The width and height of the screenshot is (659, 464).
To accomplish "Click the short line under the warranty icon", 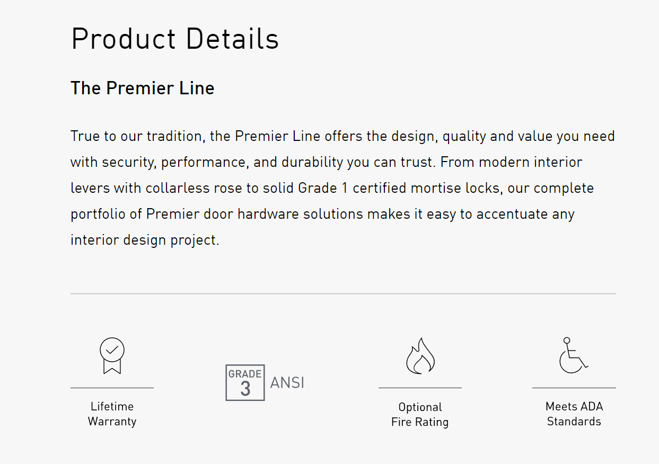I will click(112, 388).
